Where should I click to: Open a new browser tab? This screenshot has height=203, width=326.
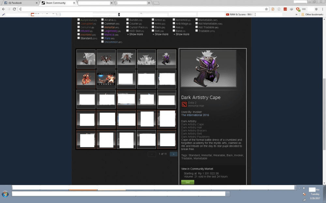click(156, 3)
